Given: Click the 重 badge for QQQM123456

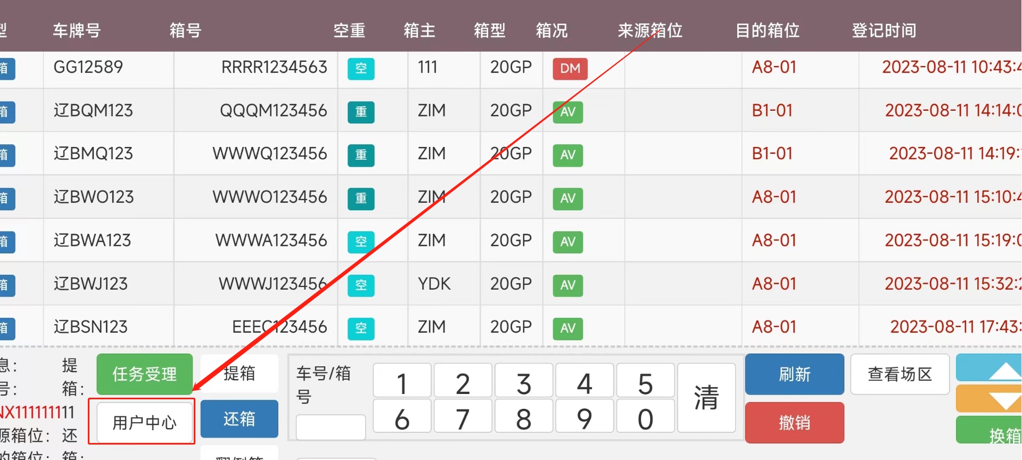Looking at the screenshot, I should click(x=361, y=112).
